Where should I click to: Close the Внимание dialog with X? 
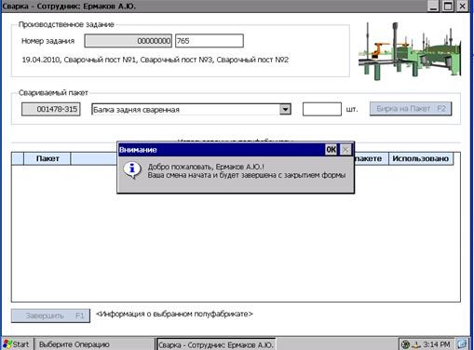[345, 150]
